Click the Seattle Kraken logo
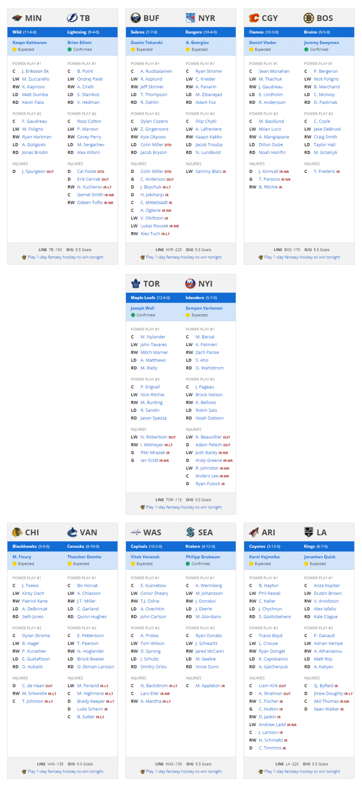Image resolution: width=362 pixels, height=787 pixels. click(190, 532)
